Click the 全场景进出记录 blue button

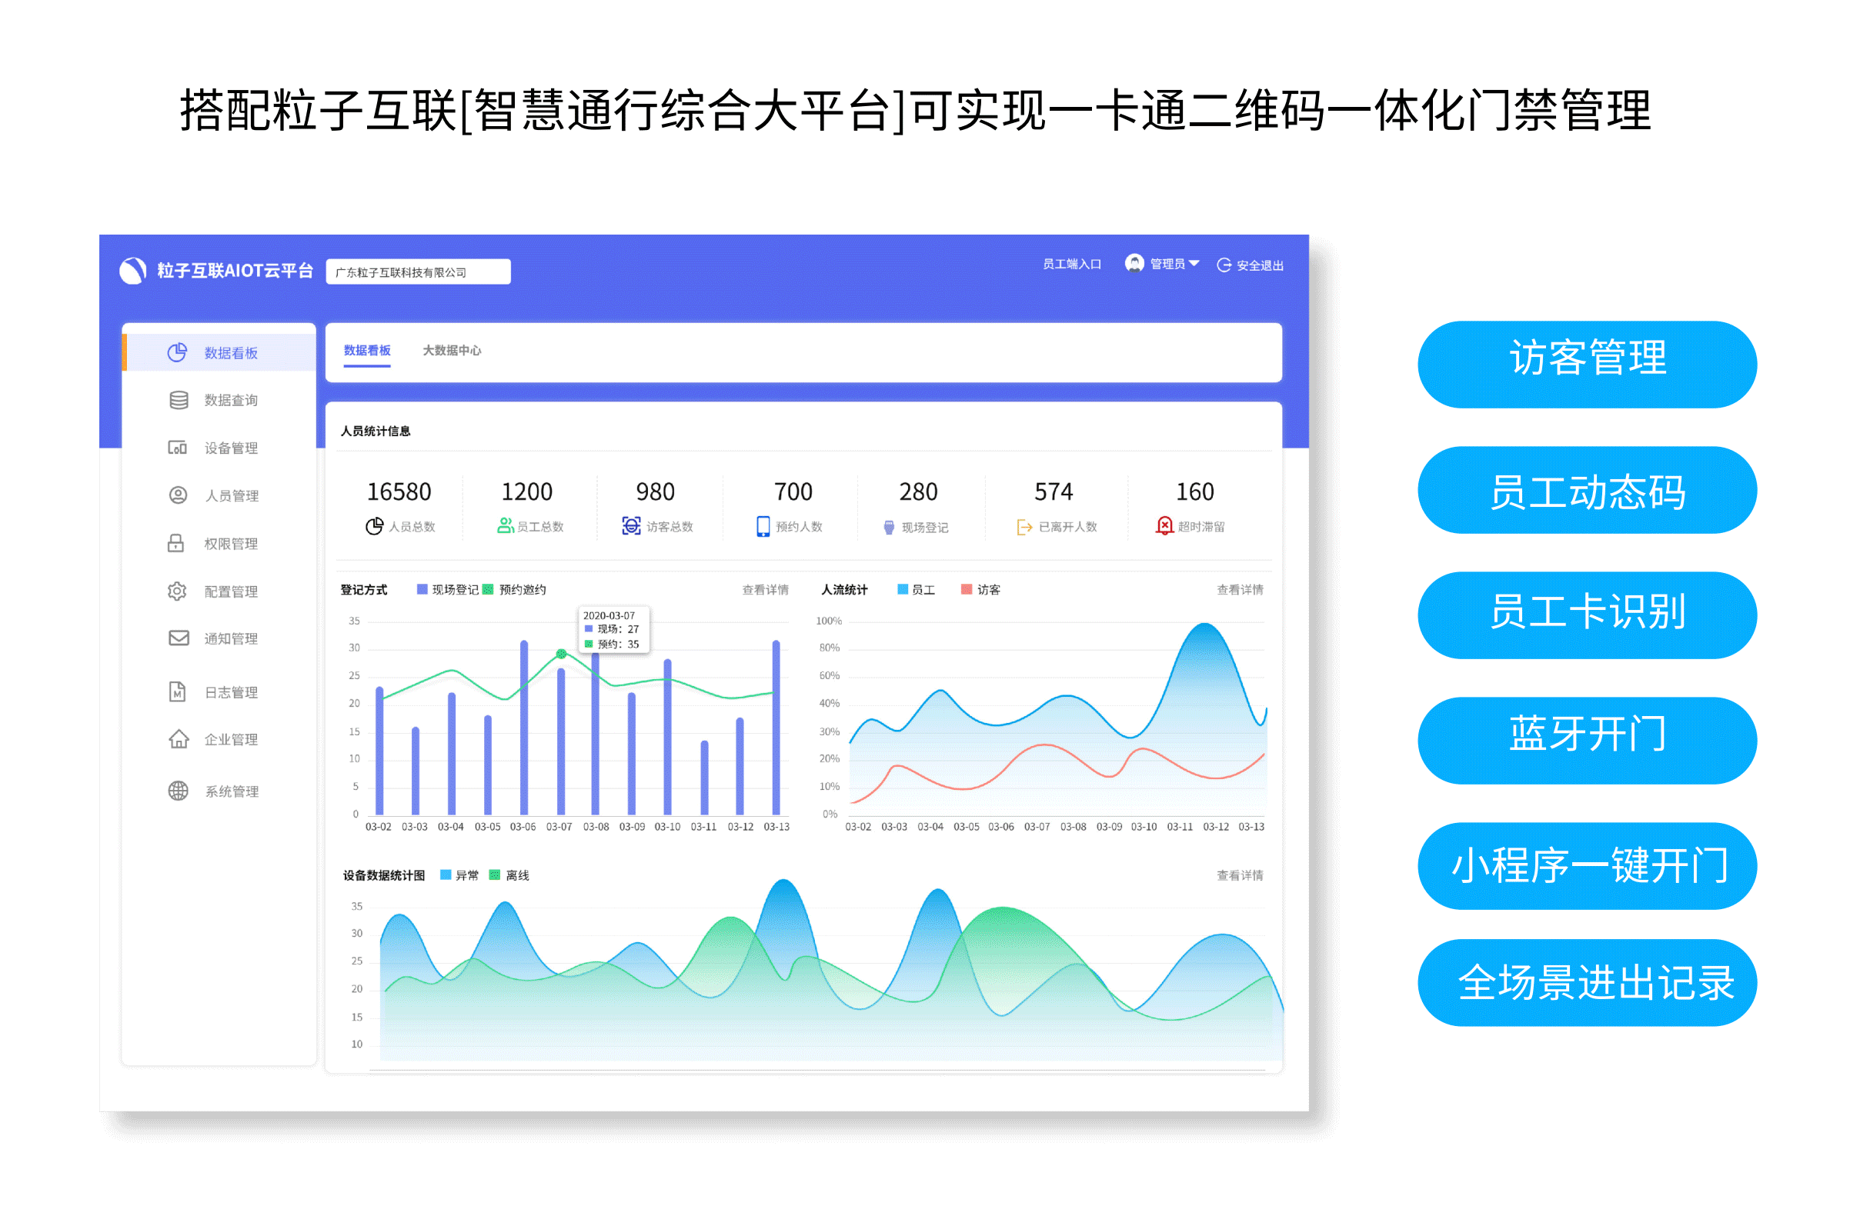(x=1588, y=983)
